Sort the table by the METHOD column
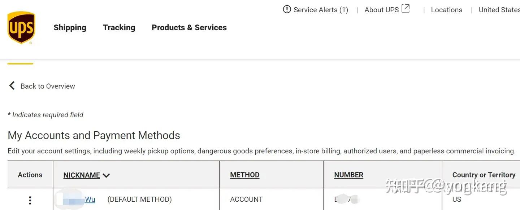This screenshot has width=520, height=210. coord(244,175)
